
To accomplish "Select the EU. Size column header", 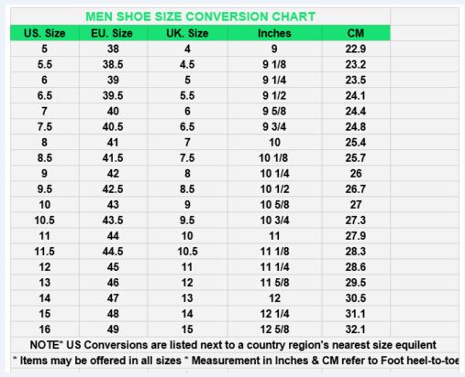I will click(112, 33).
